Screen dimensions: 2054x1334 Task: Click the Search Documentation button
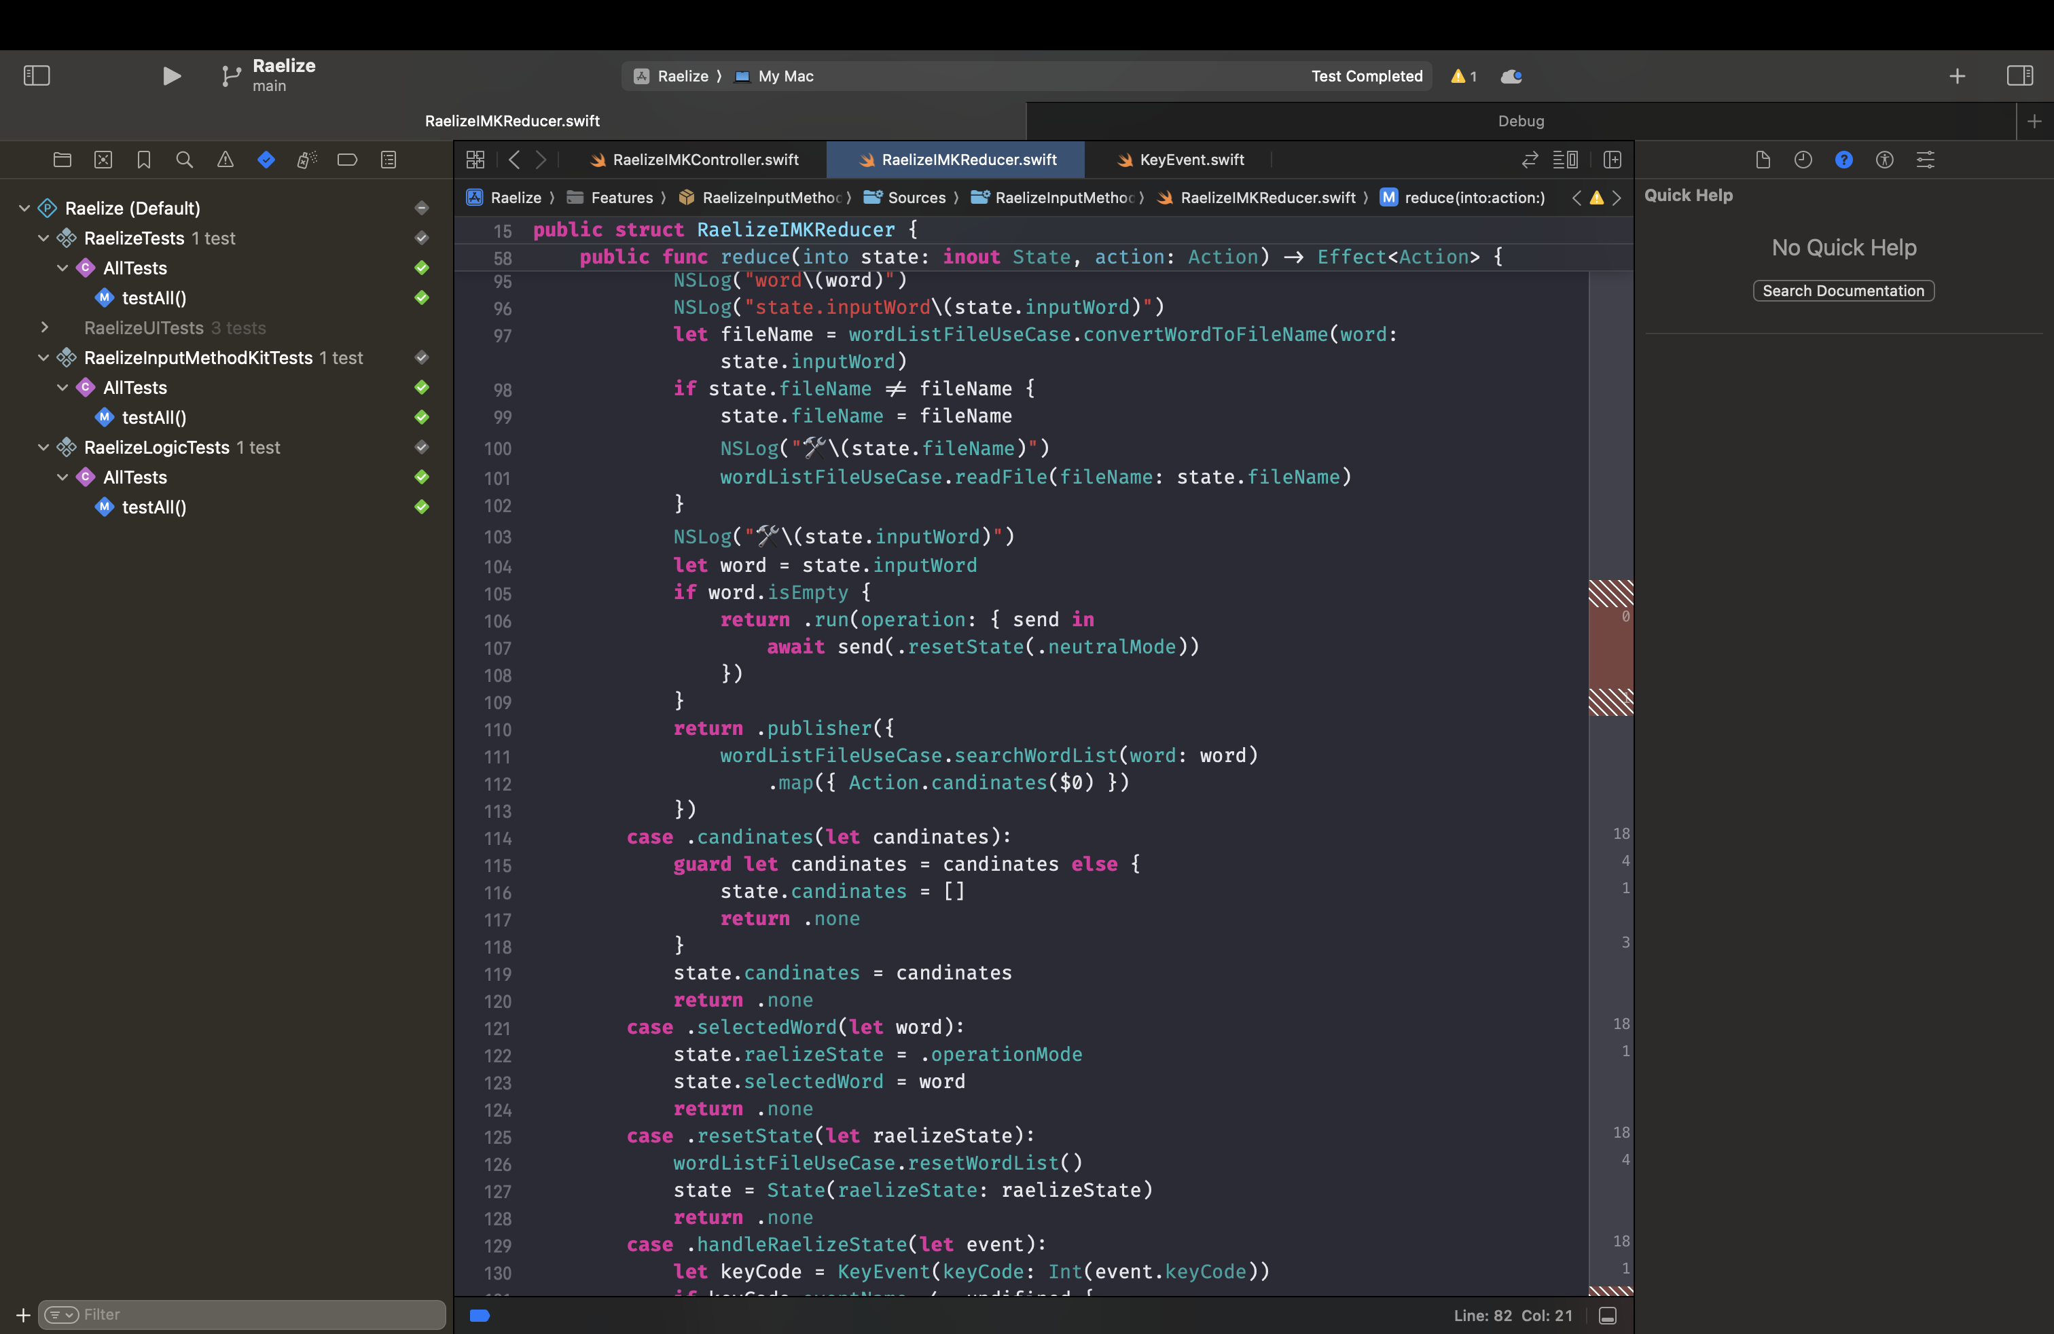1843,291
